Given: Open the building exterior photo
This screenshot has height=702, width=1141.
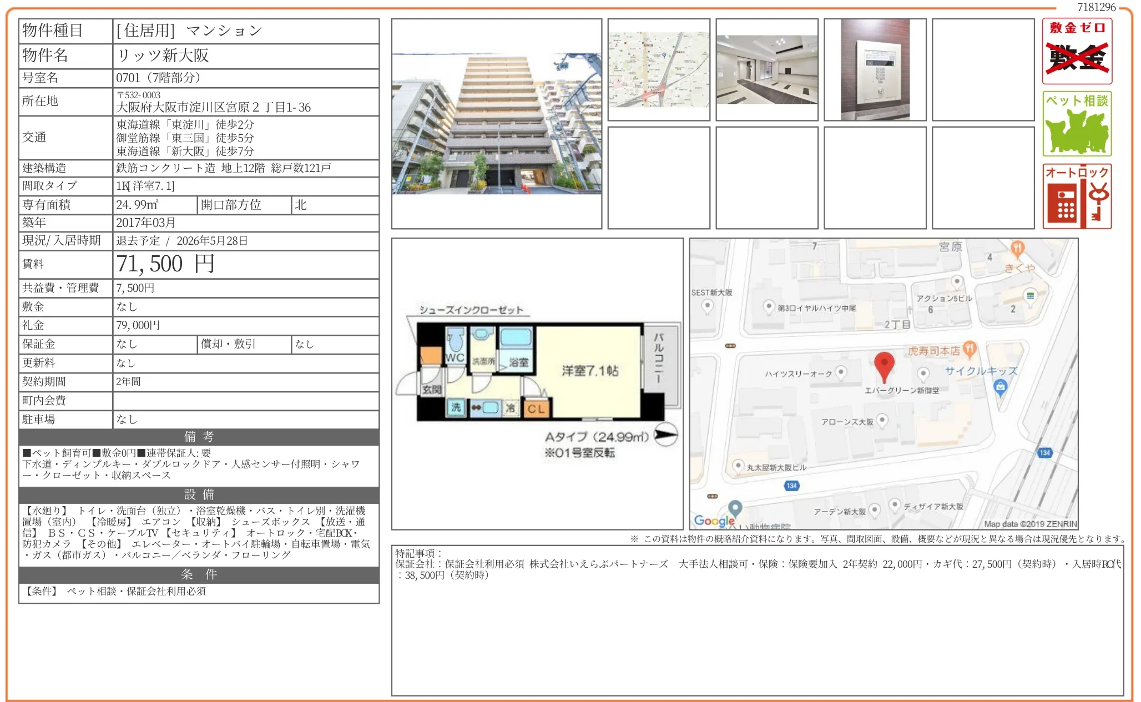Looking at the screenshot, I should coord(496,123).
